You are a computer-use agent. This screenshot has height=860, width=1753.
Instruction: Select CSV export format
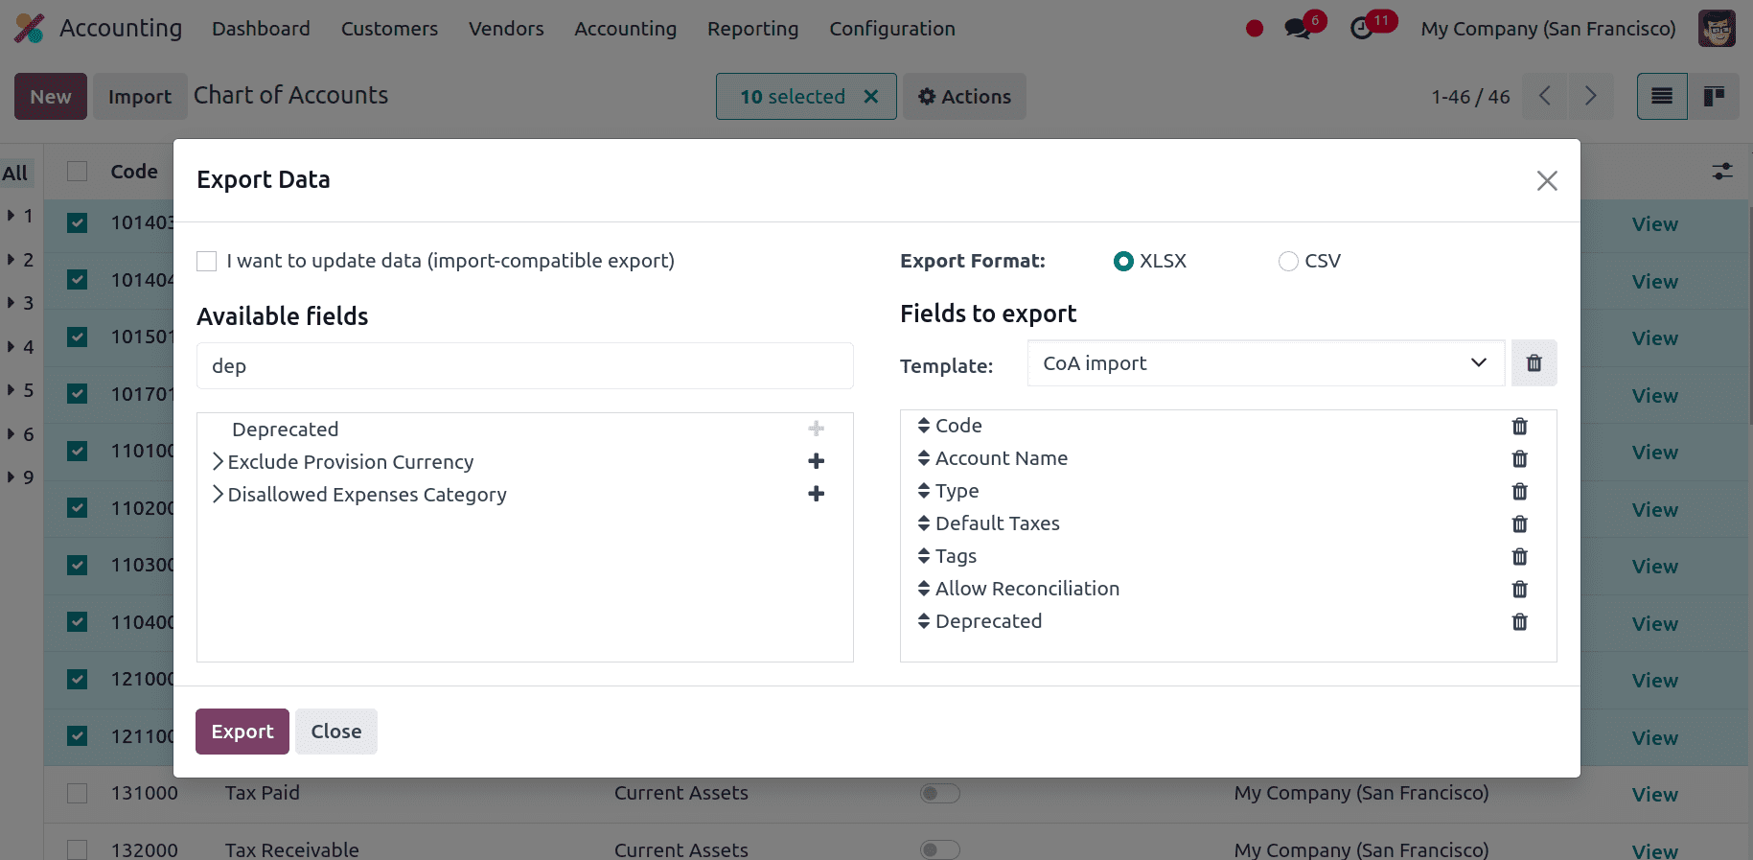1288,261
